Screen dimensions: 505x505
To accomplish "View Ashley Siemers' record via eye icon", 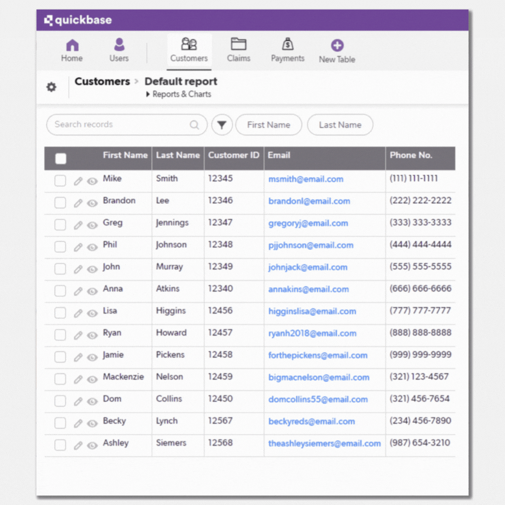I will click(x=93, y=446).
